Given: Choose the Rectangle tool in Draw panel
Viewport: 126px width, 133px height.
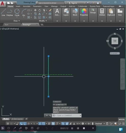Looking at the screenshot, I should [x=29, y=10].
